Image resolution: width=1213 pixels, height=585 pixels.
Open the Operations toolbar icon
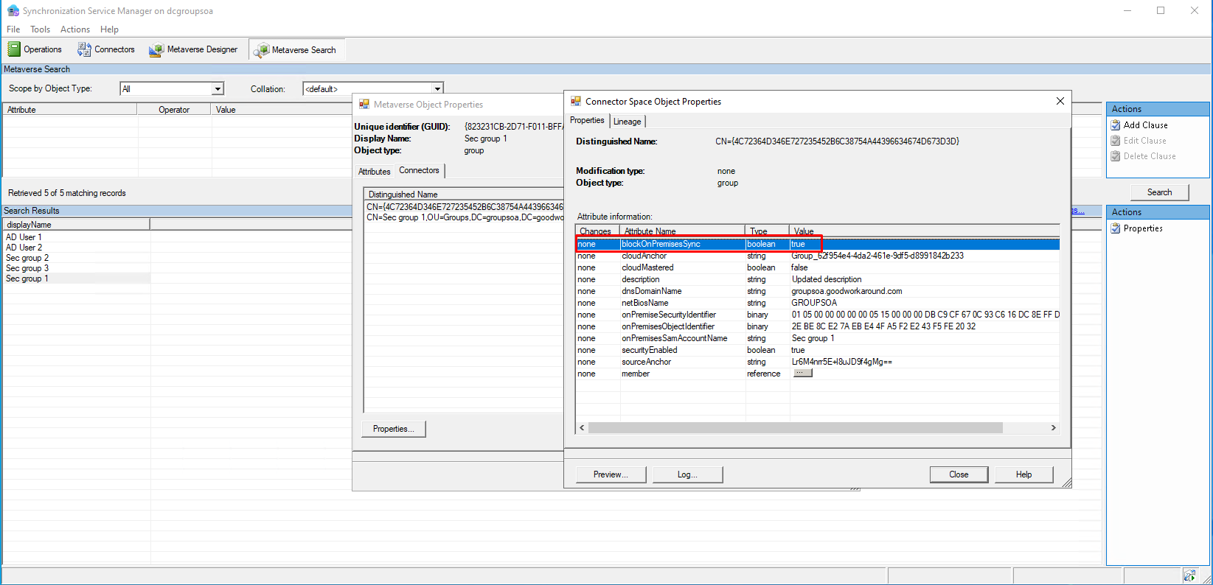click(14, 49)
